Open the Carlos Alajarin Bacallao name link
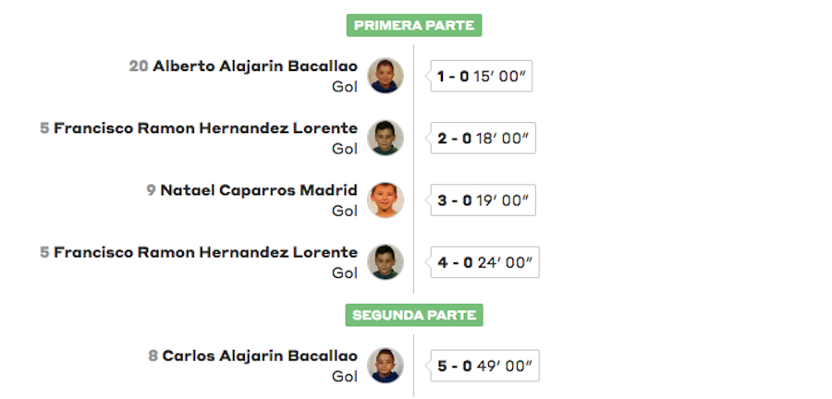The height and width of the screenshot is (399, 832). (x=260, y=356)
